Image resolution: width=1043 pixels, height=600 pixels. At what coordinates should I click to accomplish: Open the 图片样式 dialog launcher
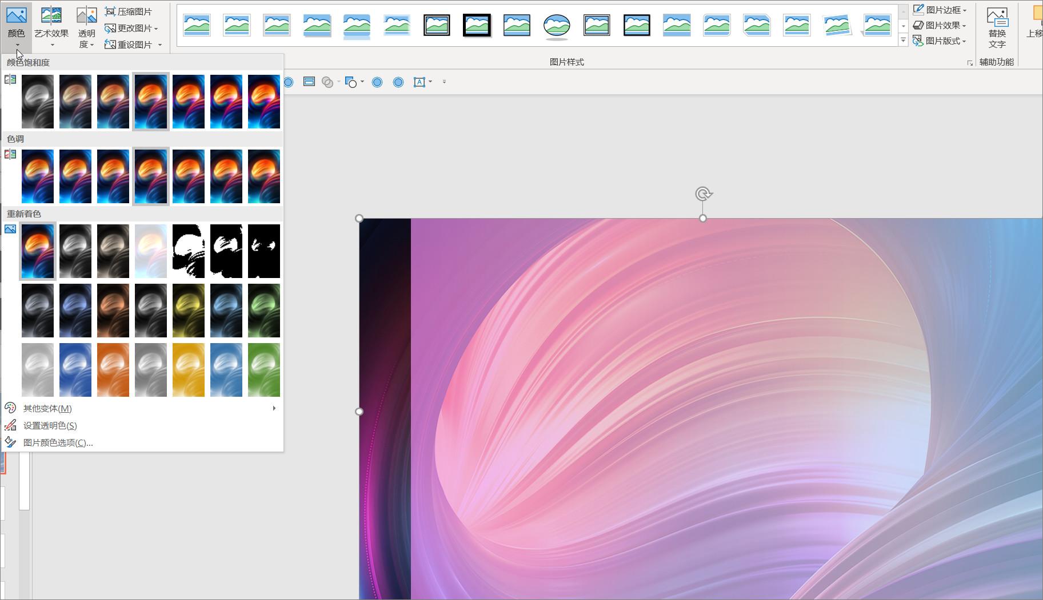pos(970,63)
